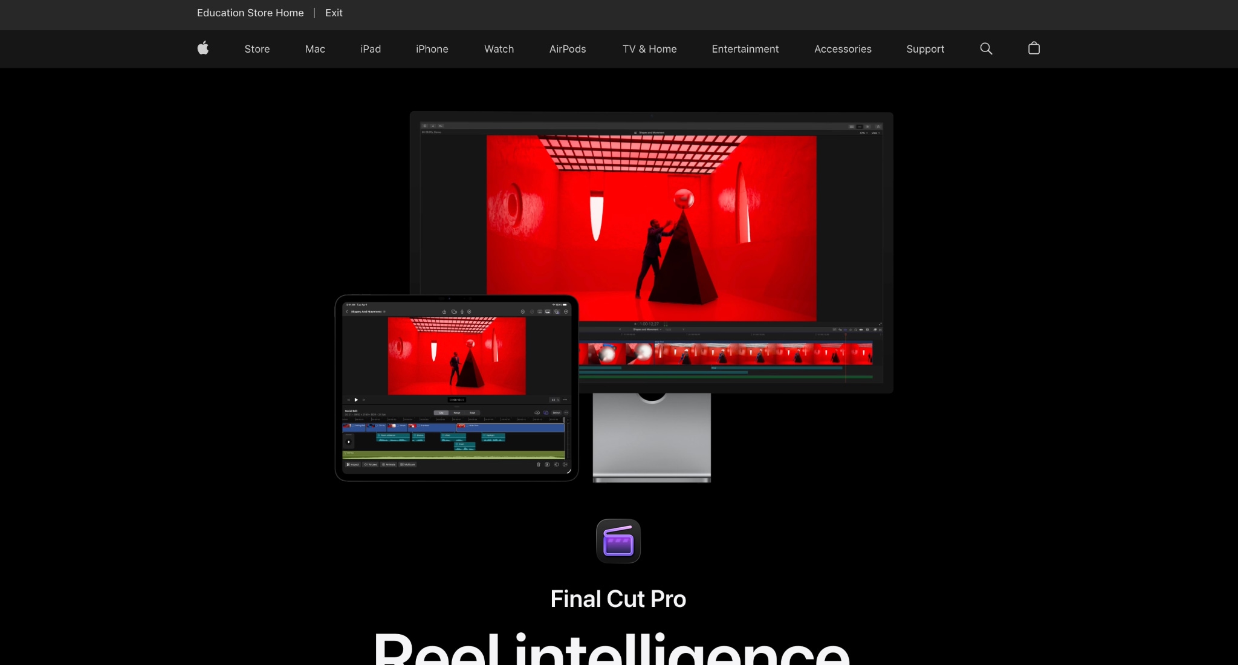Image resolution: width=1238 pixels, height=665 pixels.
Task: Open the Support menu
Action: coord(925,49)
